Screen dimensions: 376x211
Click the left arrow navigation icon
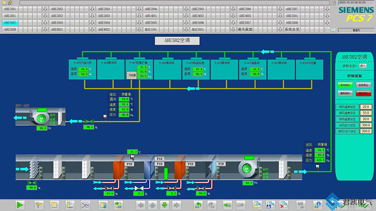point(141,205)
